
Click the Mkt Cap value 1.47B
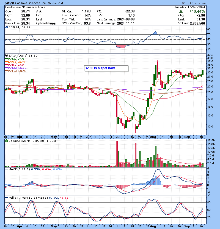click(86, 11)
